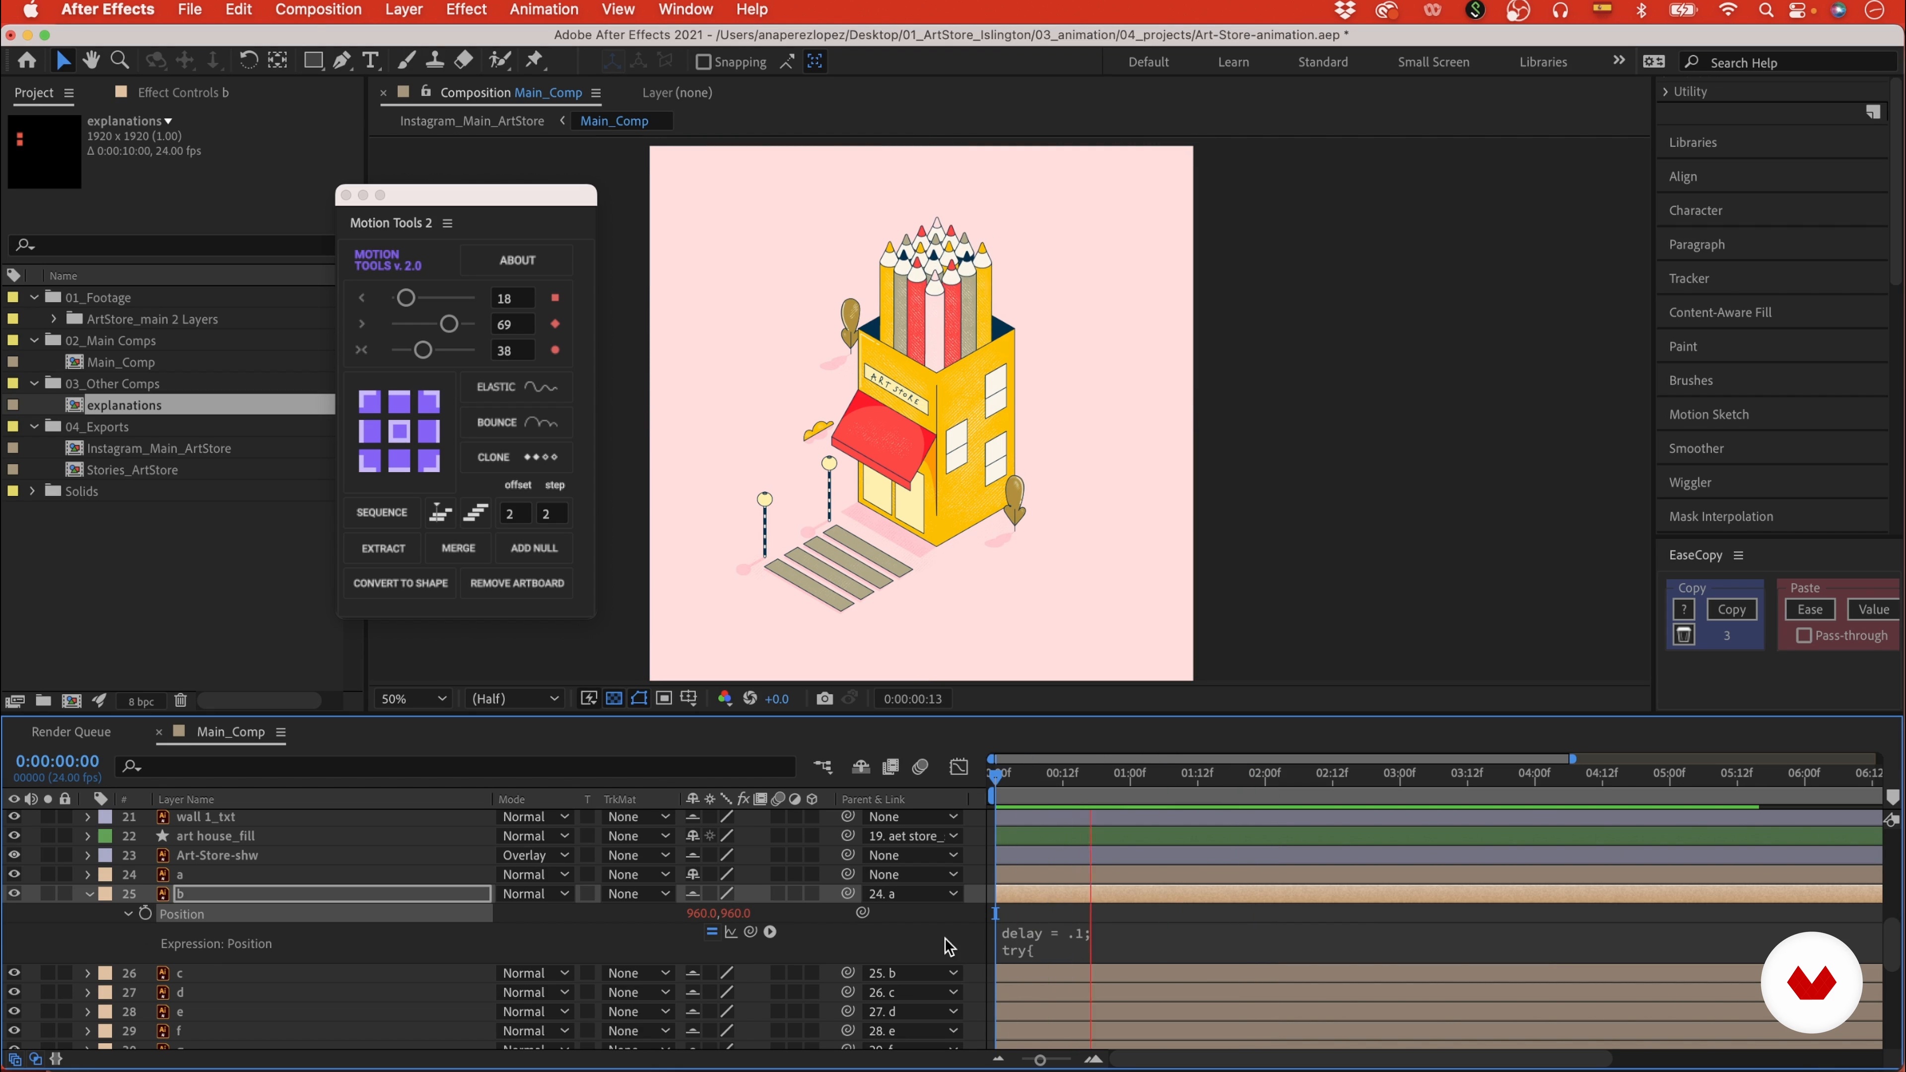Screen dimensions: 1906x1072
Task: Select the Home icon in toolbar
Action: point(27,61)
